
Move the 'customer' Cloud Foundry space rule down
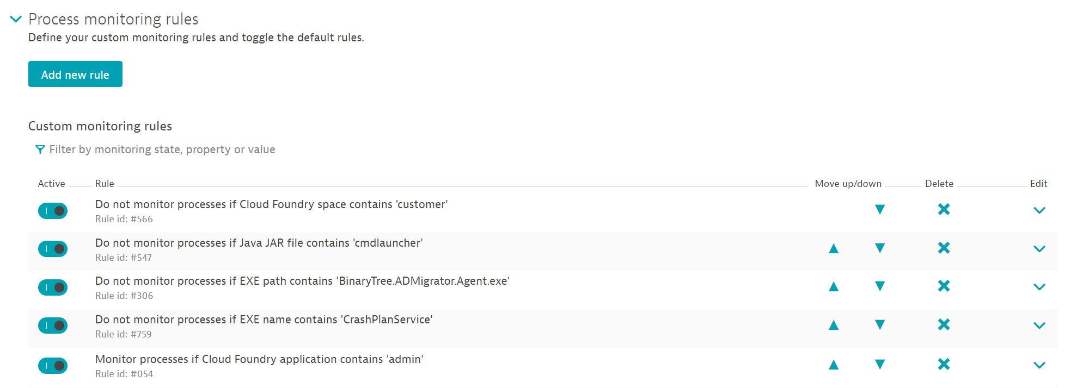click(879, 210)
